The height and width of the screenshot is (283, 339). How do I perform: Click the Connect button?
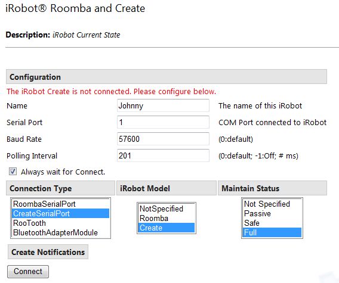28,271
